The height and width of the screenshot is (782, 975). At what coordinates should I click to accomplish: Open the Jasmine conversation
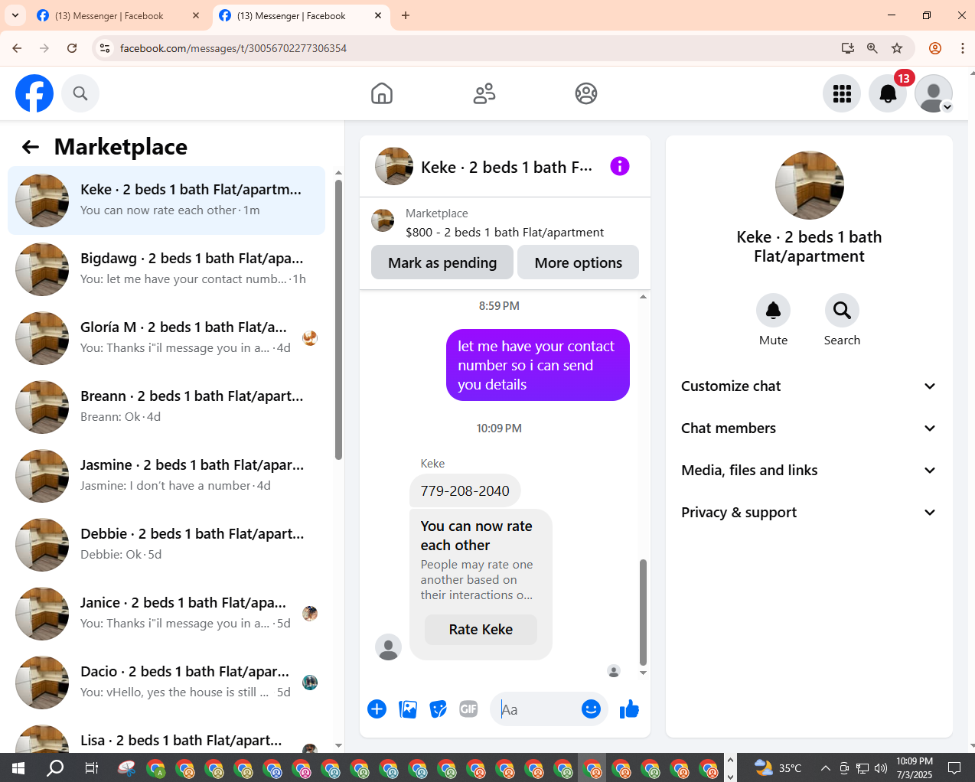tap(166, 476)
